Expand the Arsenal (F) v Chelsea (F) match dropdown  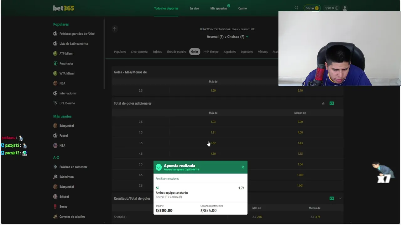click(247, 37)
